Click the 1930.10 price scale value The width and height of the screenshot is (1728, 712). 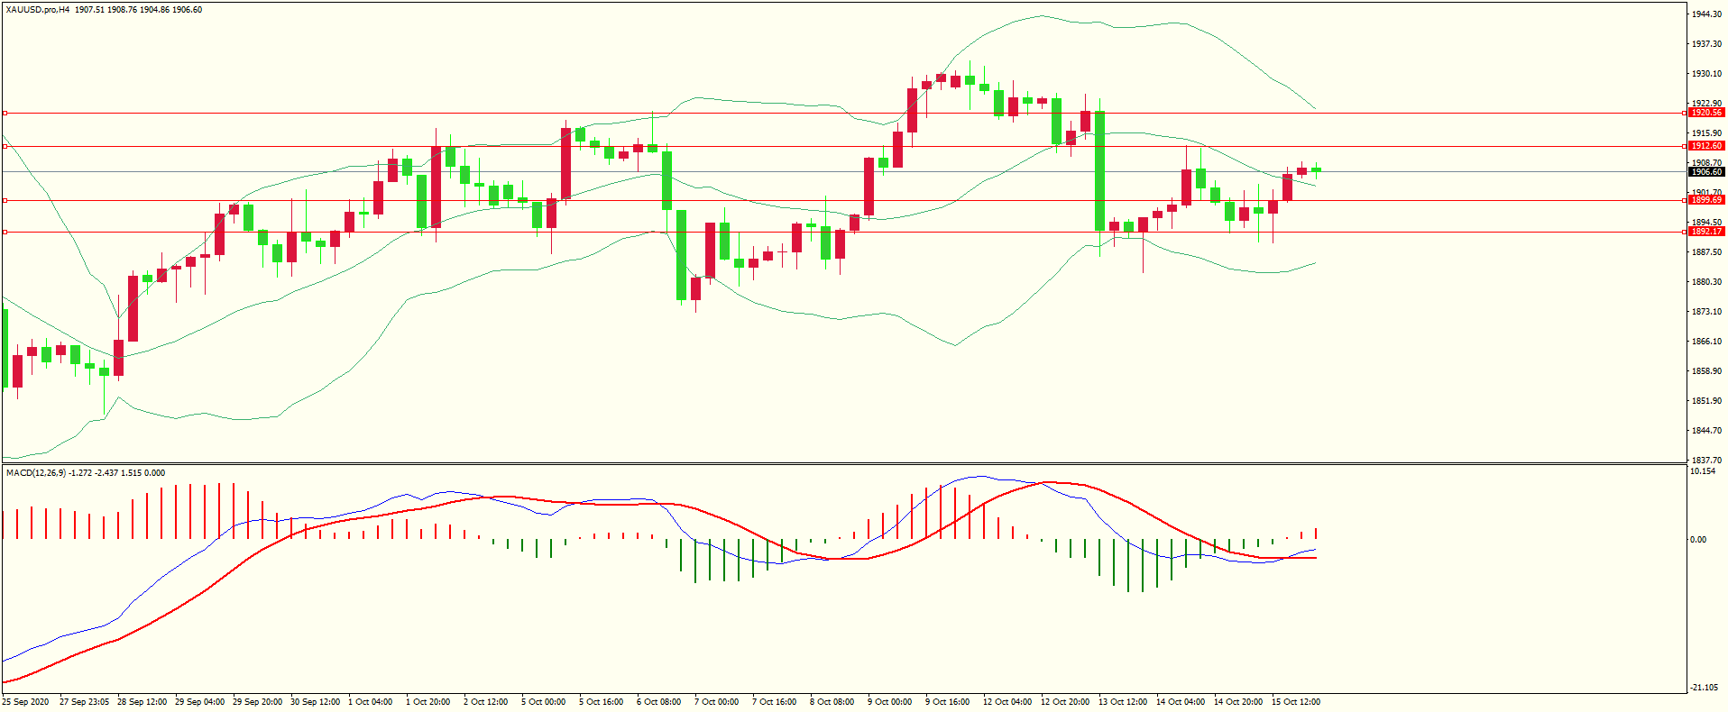point(1705,74)
